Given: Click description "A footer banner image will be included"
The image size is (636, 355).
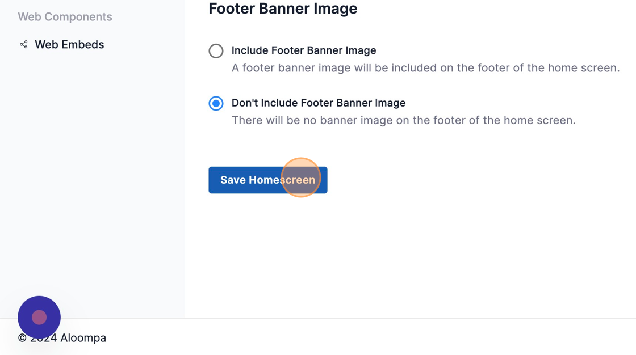Looking at the screenshot, I should tap(425, 68).
